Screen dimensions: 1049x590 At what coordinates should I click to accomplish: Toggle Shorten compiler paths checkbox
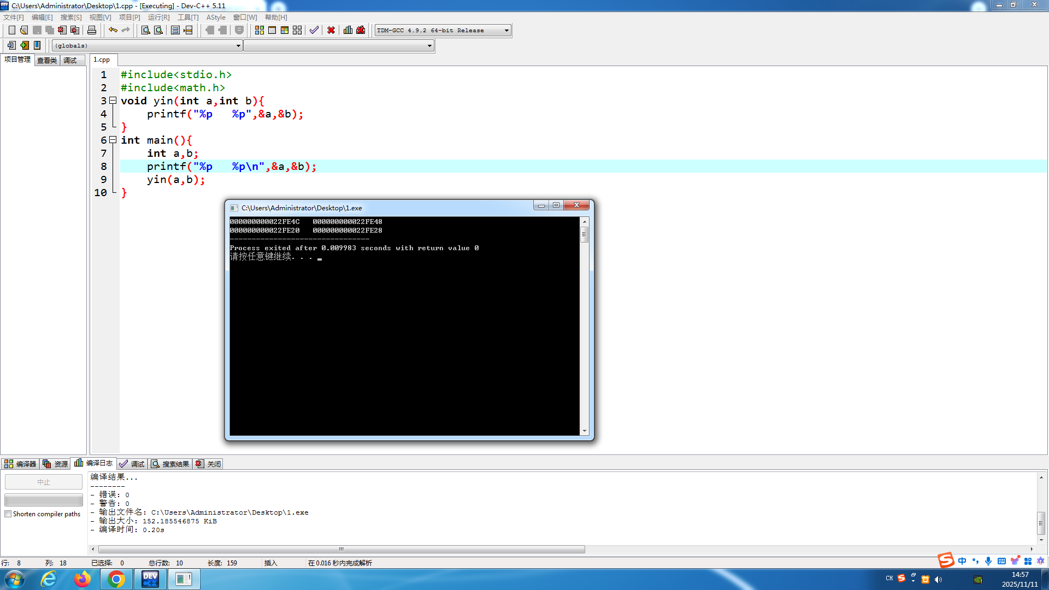pyautogui.click(x=8, y=514)
